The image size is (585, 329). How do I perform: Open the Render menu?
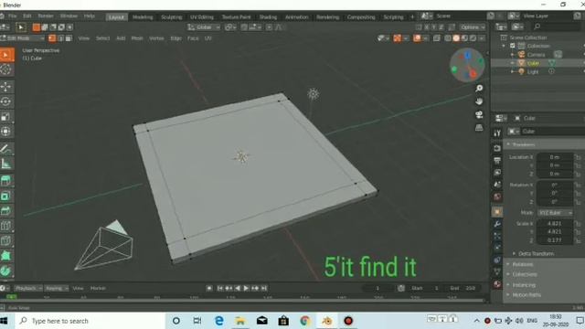tap(46, 16)
